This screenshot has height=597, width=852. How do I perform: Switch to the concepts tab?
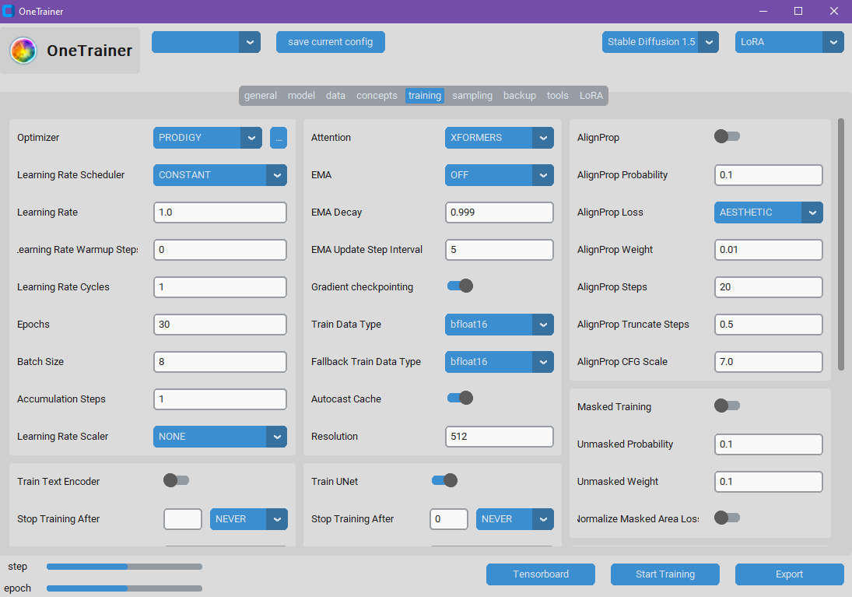[377, 96]
